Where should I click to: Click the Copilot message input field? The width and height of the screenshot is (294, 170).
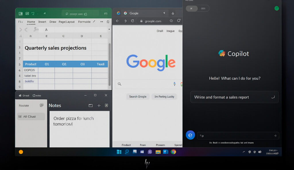click(238, 136)
